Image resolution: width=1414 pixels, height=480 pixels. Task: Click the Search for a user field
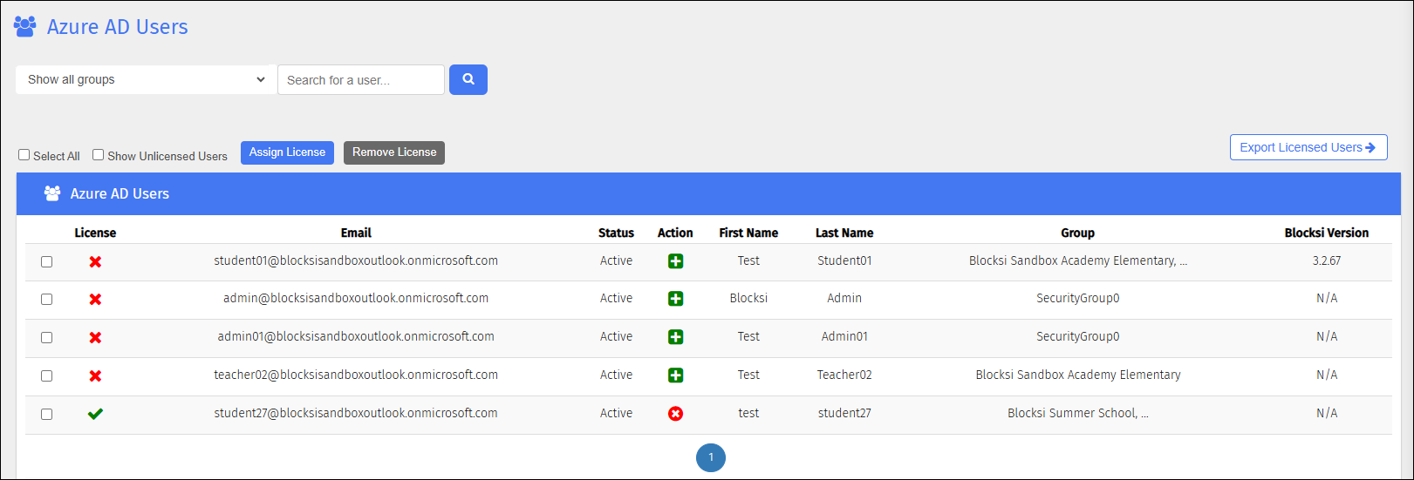click(361, 79)
